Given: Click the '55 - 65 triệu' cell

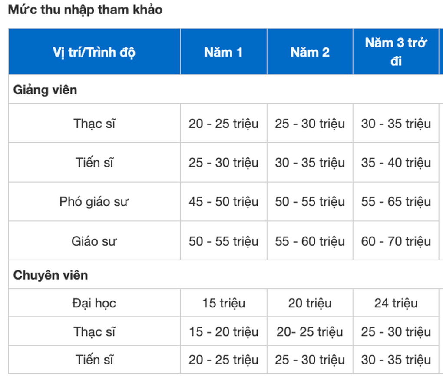Looking at the screenshot, I should tap(396, 201).
